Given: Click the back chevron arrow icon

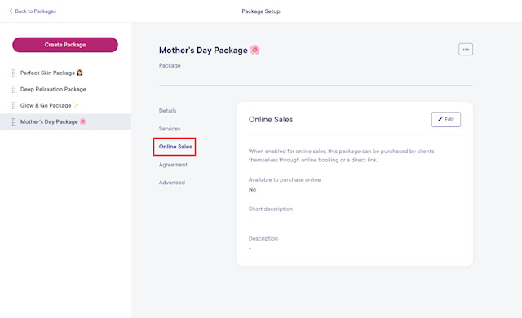Looking at the screenshot, I should (x=11, y=11).
